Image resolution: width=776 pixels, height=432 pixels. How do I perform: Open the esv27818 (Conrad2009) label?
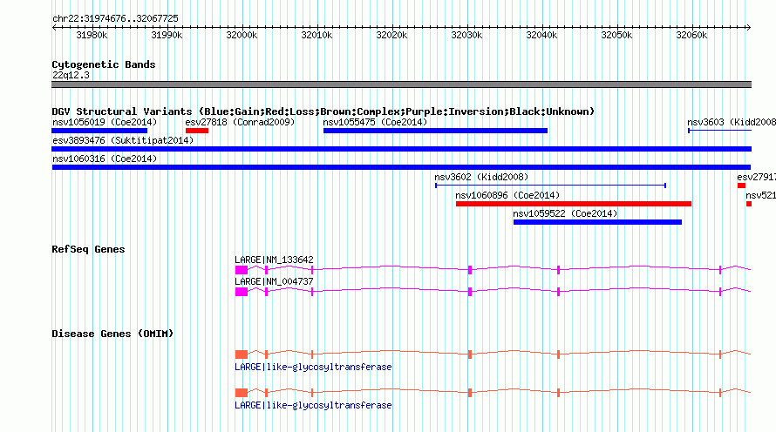[240, 122]
